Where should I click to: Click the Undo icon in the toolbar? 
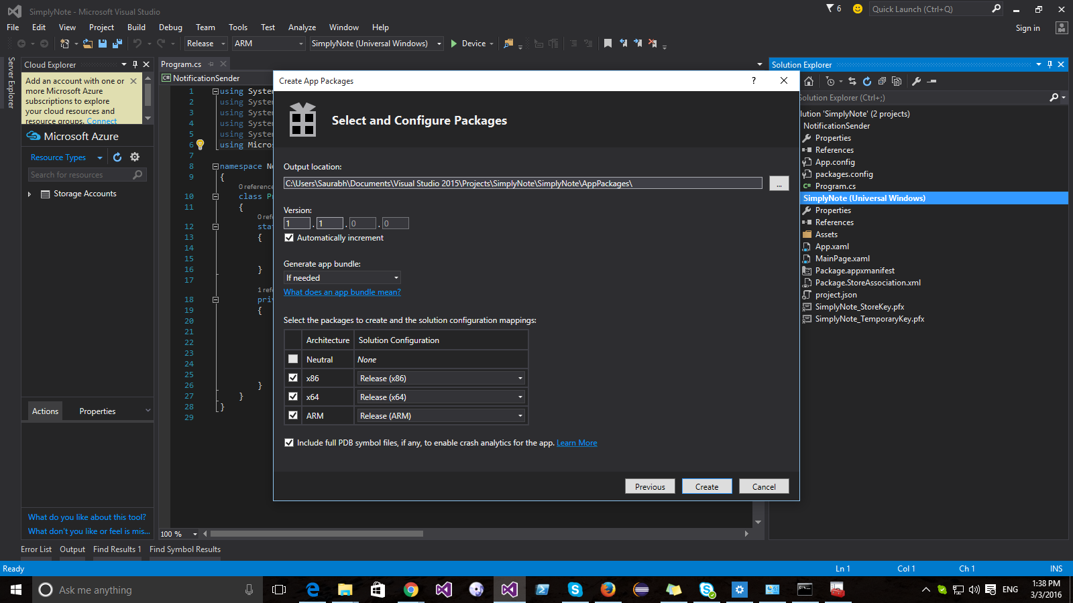click(137, 43)
